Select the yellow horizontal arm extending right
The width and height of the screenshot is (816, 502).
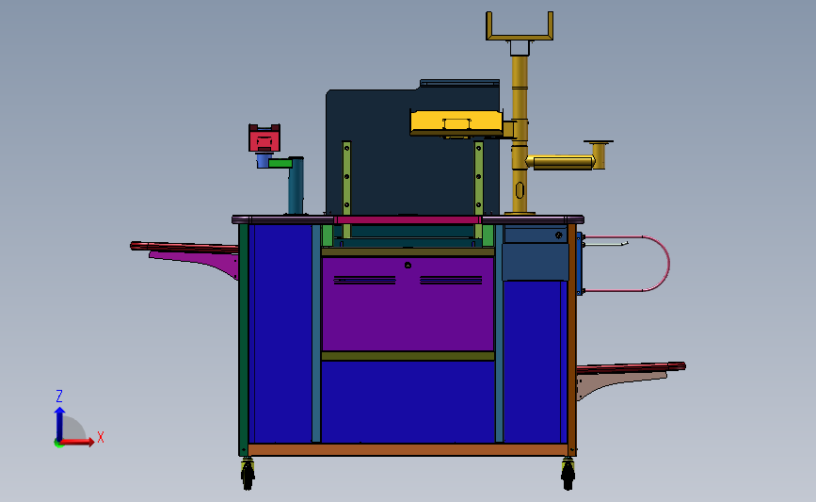(x=559, y=162)
